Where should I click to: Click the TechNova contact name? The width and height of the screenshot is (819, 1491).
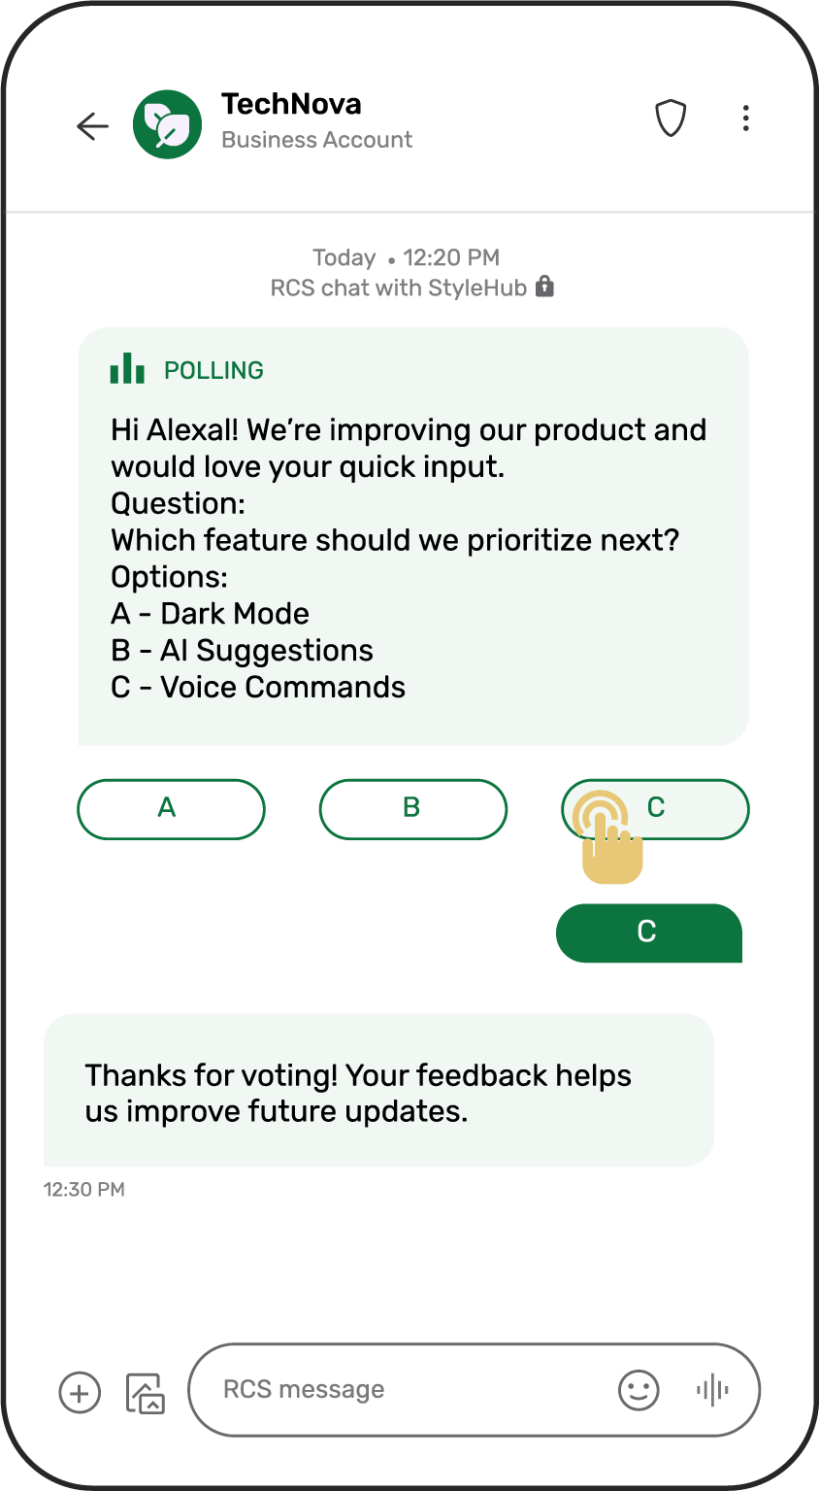(x=291, y=104)
